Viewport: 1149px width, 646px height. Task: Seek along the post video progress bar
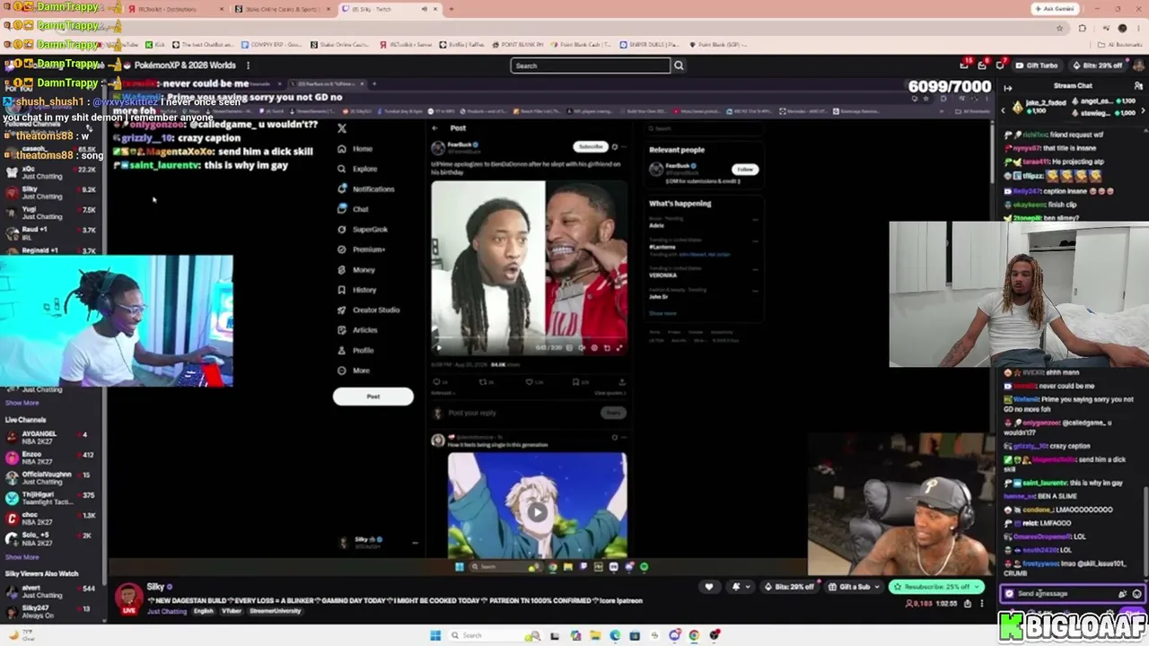point(530,339)
